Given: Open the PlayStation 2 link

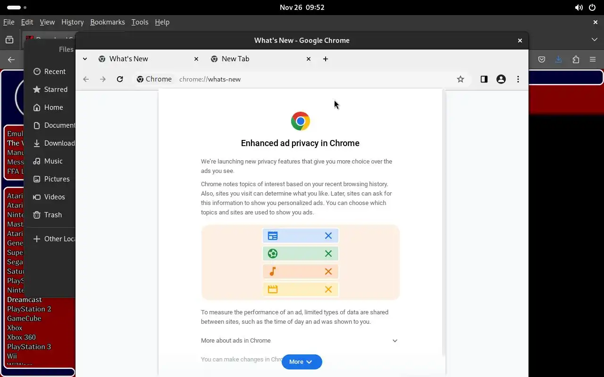Looking at the screenshot, I should click(x=29, y=309).
